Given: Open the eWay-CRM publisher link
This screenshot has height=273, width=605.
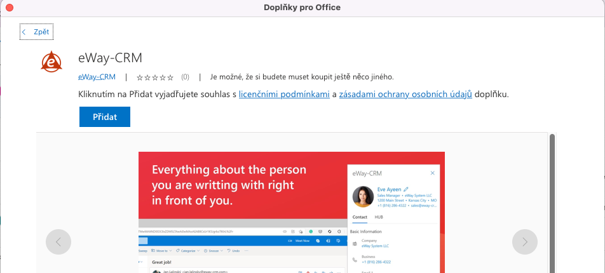Looking at the screenshot, I should [x=97, y=77].
